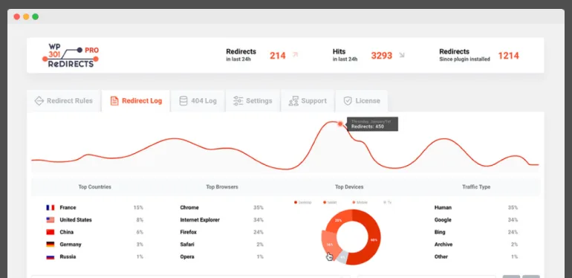572x278 pixels.
Task: Switch to the Redirect Log tab
Action: (x=136, y=101)
